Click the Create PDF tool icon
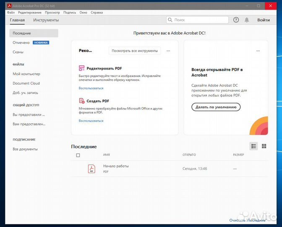 coord(82,101)
